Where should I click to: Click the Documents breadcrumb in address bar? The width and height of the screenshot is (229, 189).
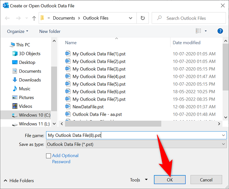coord(64,18)
